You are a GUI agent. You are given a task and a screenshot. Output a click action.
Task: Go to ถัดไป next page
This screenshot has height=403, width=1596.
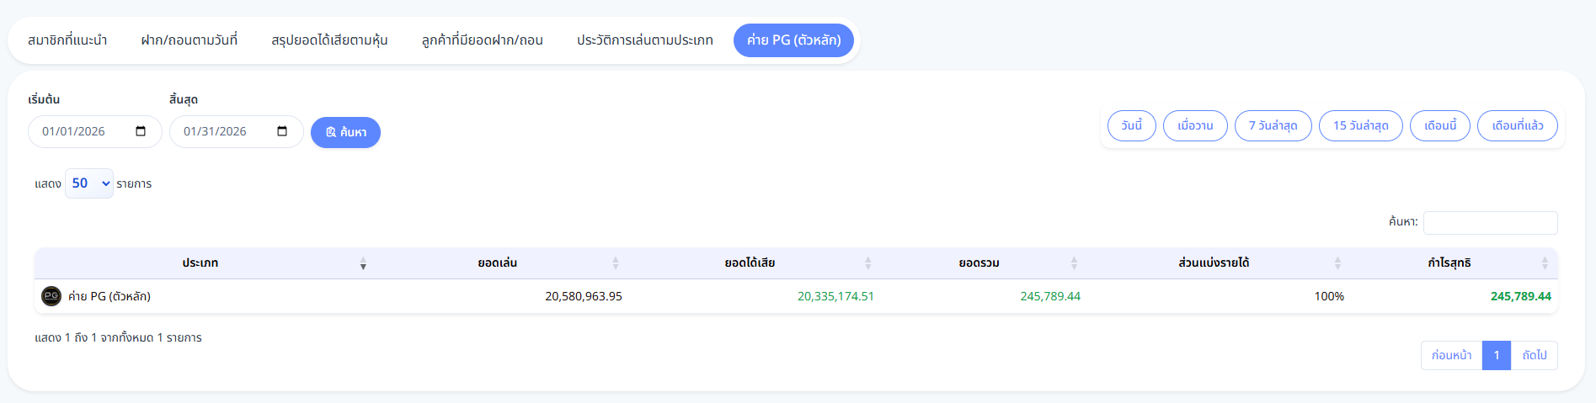tap(1535, 355)
